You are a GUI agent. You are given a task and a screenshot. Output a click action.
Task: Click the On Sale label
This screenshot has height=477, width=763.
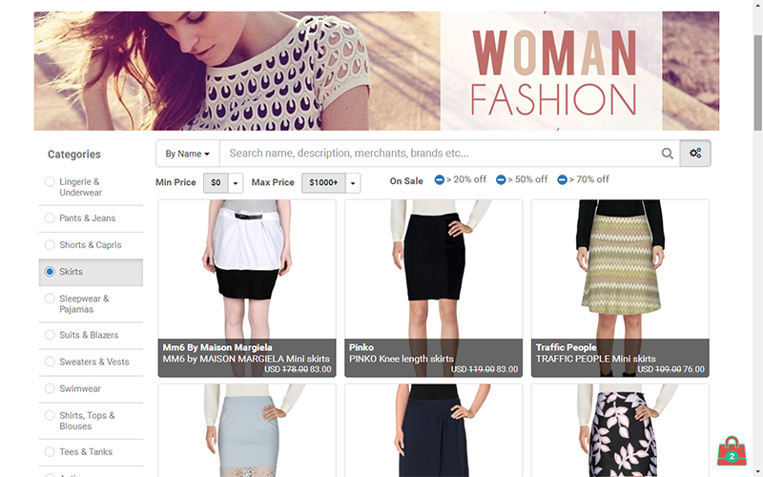point(406,181)
